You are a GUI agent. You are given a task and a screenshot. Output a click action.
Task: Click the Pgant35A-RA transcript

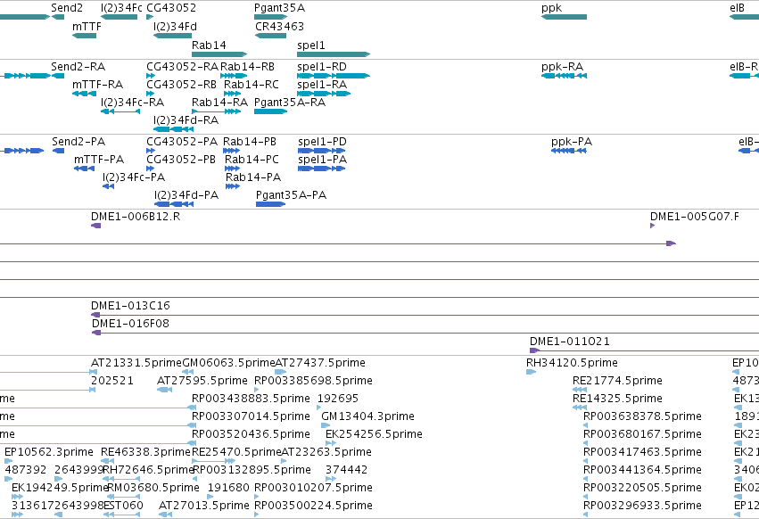tap(270, 111)
